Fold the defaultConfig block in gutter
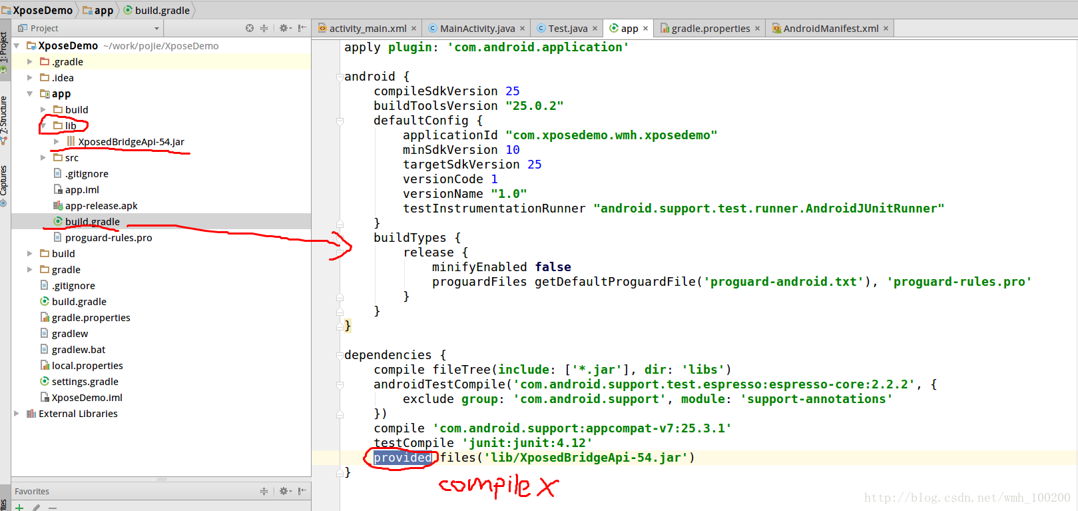Image resolution: width=1078 pixels, height=511 pixels. pyautogui.click(x=340, y=121)
